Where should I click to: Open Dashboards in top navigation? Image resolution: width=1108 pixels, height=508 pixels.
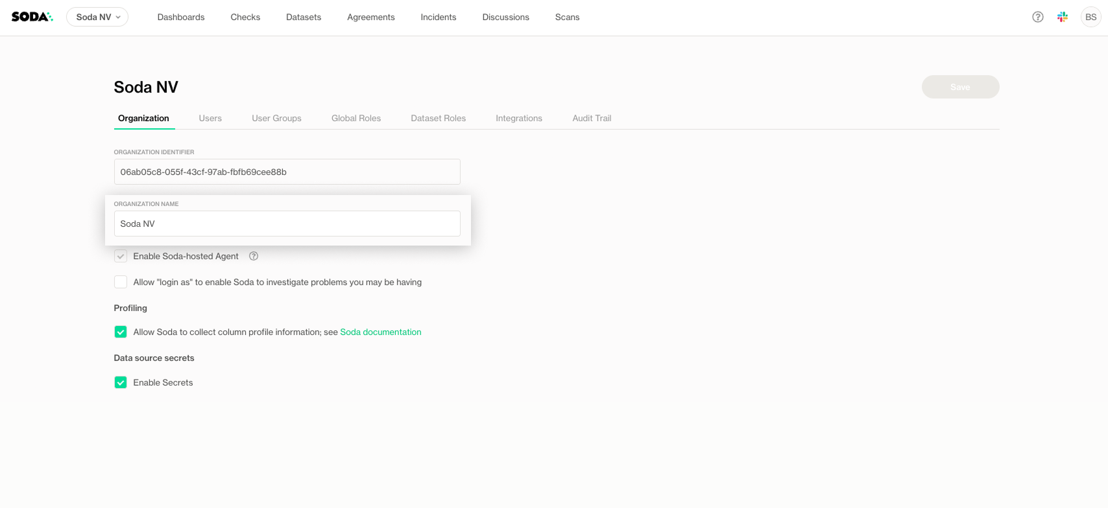click(x=181, y=17)
